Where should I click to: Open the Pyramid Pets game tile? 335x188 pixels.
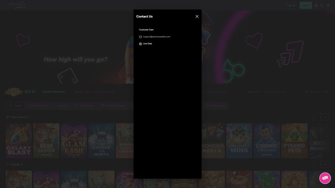point(294,141)
